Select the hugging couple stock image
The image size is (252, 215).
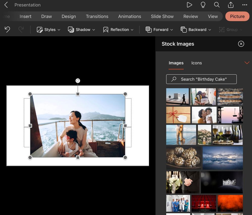(203, 97)
